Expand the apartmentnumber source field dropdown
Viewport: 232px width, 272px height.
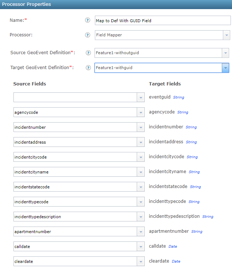coord(141,232)
